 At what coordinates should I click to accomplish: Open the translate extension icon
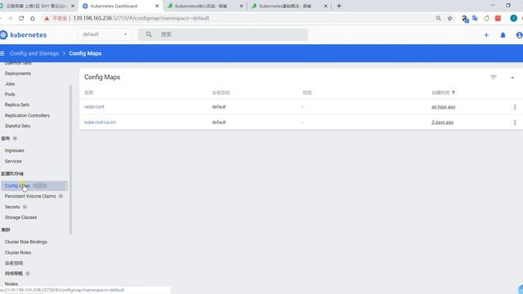tap(475, 18)
